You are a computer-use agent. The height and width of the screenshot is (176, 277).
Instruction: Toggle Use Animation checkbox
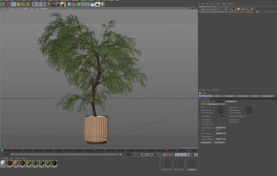tap(217, 120)
